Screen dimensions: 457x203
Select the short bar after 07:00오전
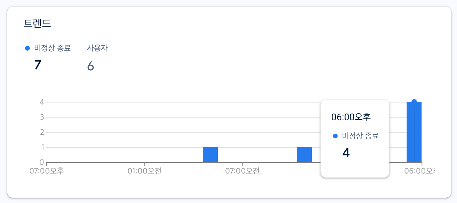coord(304,154)
